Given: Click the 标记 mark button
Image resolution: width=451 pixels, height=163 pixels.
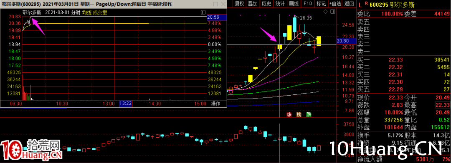Looking at the screenshot, I should pos(321,3).
